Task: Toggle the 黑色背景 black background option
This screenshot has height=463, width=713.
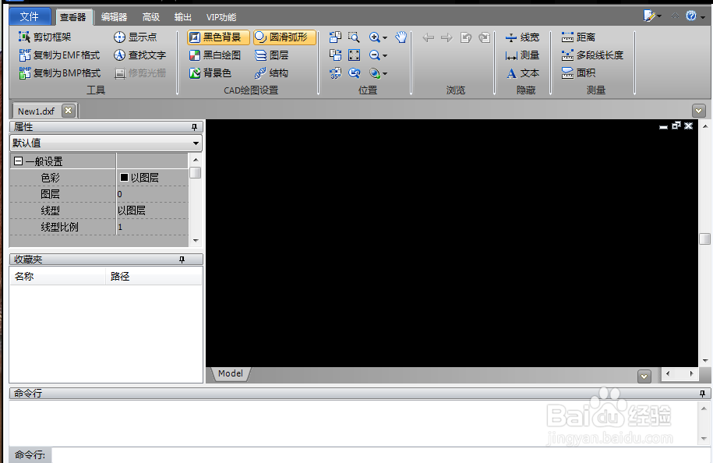Action: 218,37
